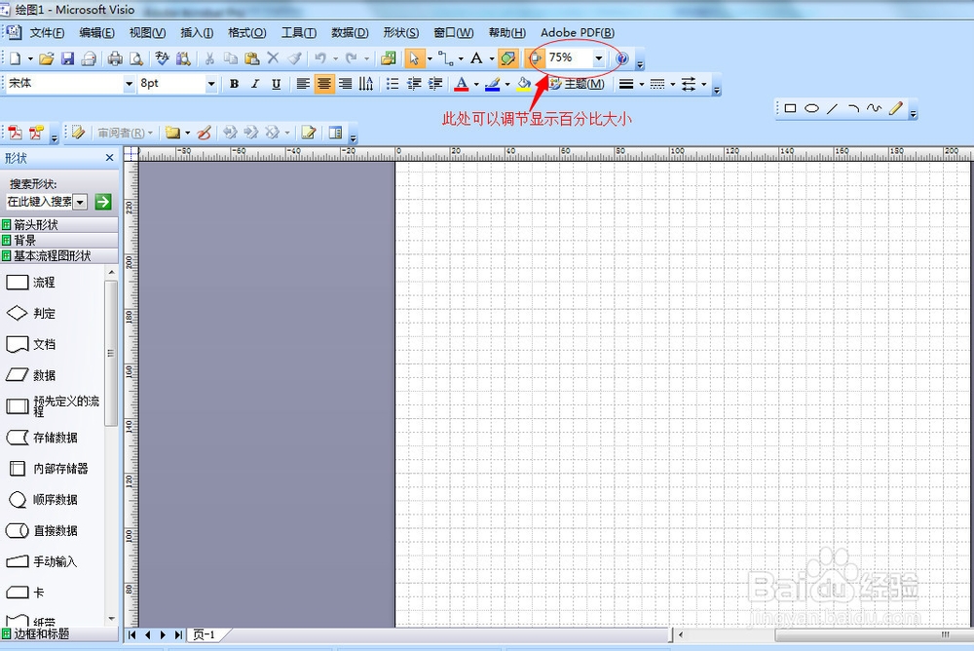This screenshot has height=651, width=974.
Task: Pick the blue line color pen
Action: [492, 84]
